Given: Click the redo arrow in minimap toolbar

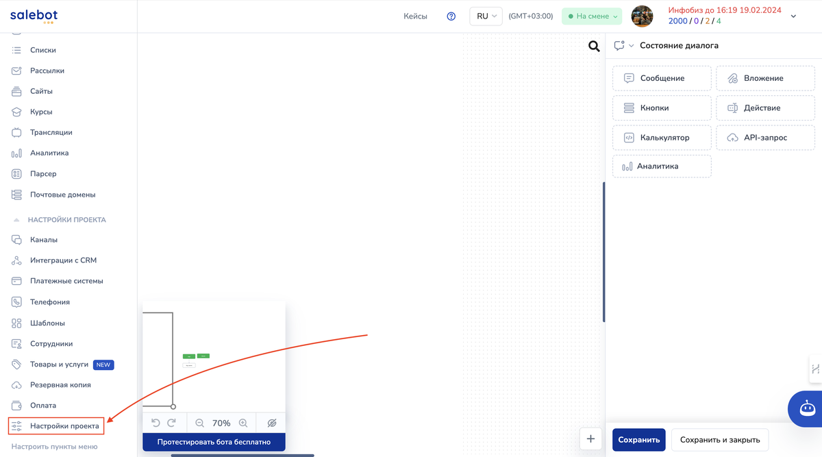Looking at the screenshot, I should coord(172,423).
